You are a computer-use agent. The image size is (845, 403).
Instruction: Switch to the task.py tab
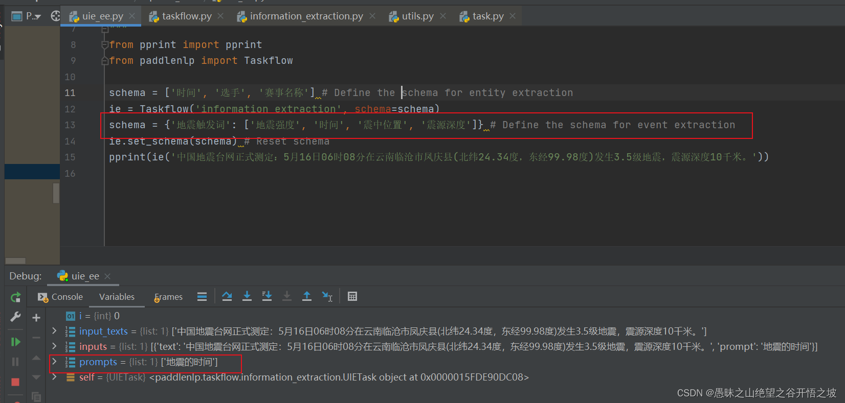[x=488, y=16]
